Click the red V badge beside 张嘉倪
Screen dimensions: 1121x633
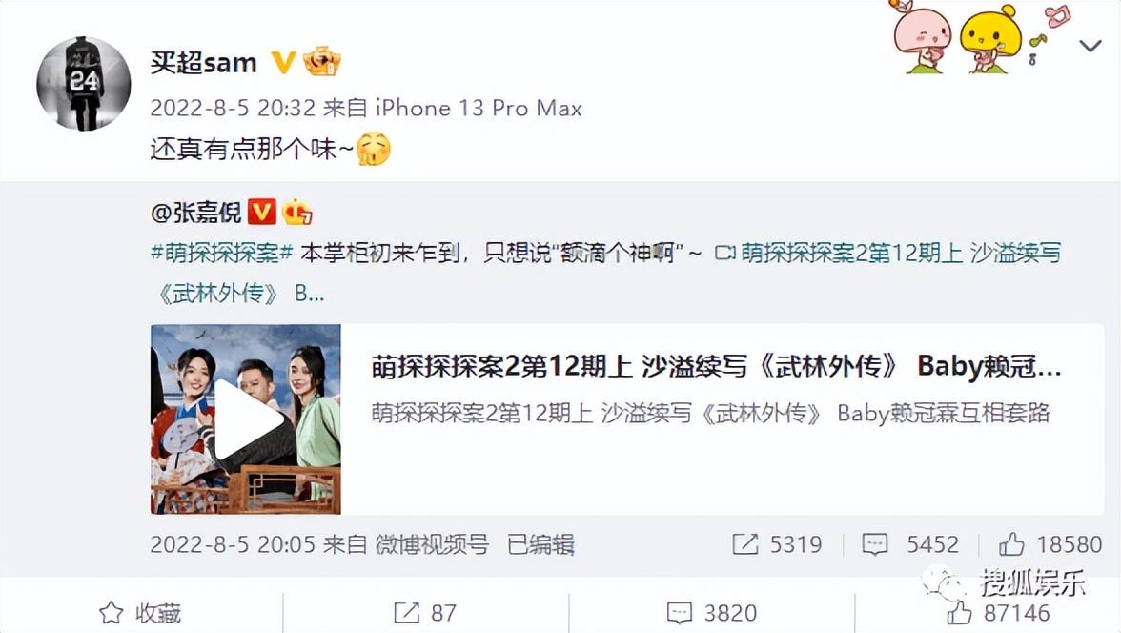click(x=261, y=212)
